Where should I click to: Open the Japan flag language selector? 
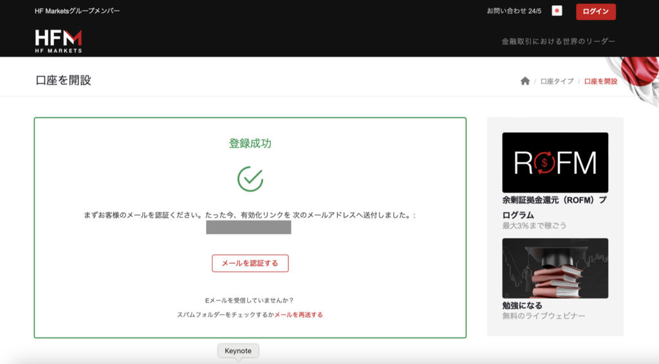pos(557,11)
